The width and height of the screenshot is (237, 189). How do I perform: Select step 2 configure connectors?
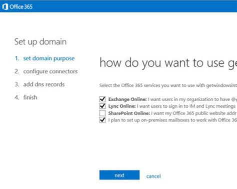(46, 71)
